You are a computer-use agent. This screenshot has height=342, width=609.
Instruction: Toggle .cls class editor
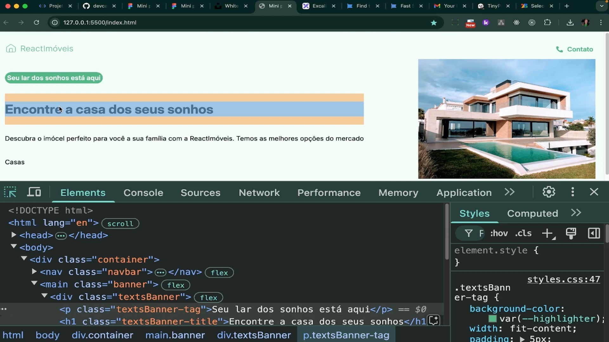(x=523, y=233)
